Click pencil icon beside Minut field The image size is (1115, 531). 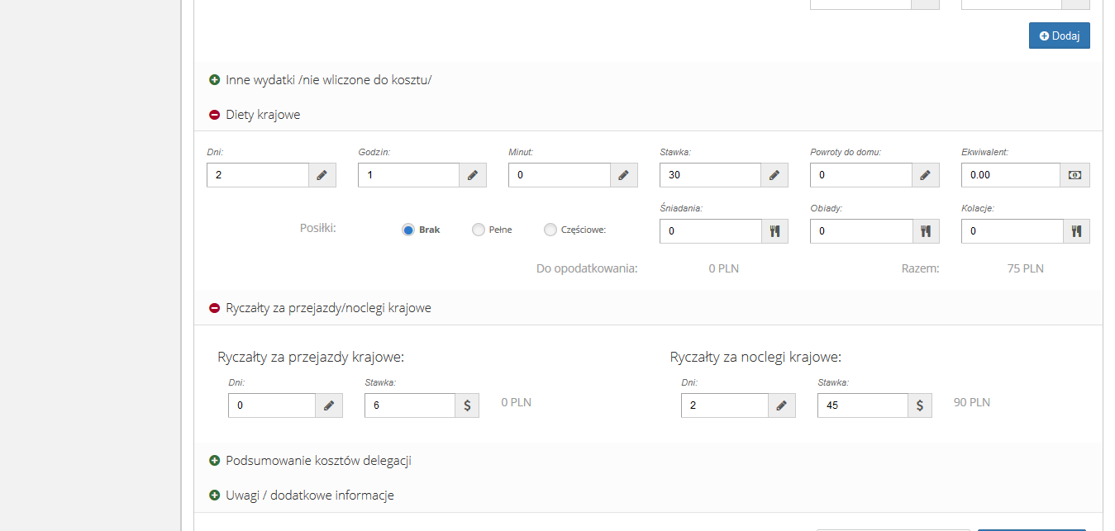623,175
